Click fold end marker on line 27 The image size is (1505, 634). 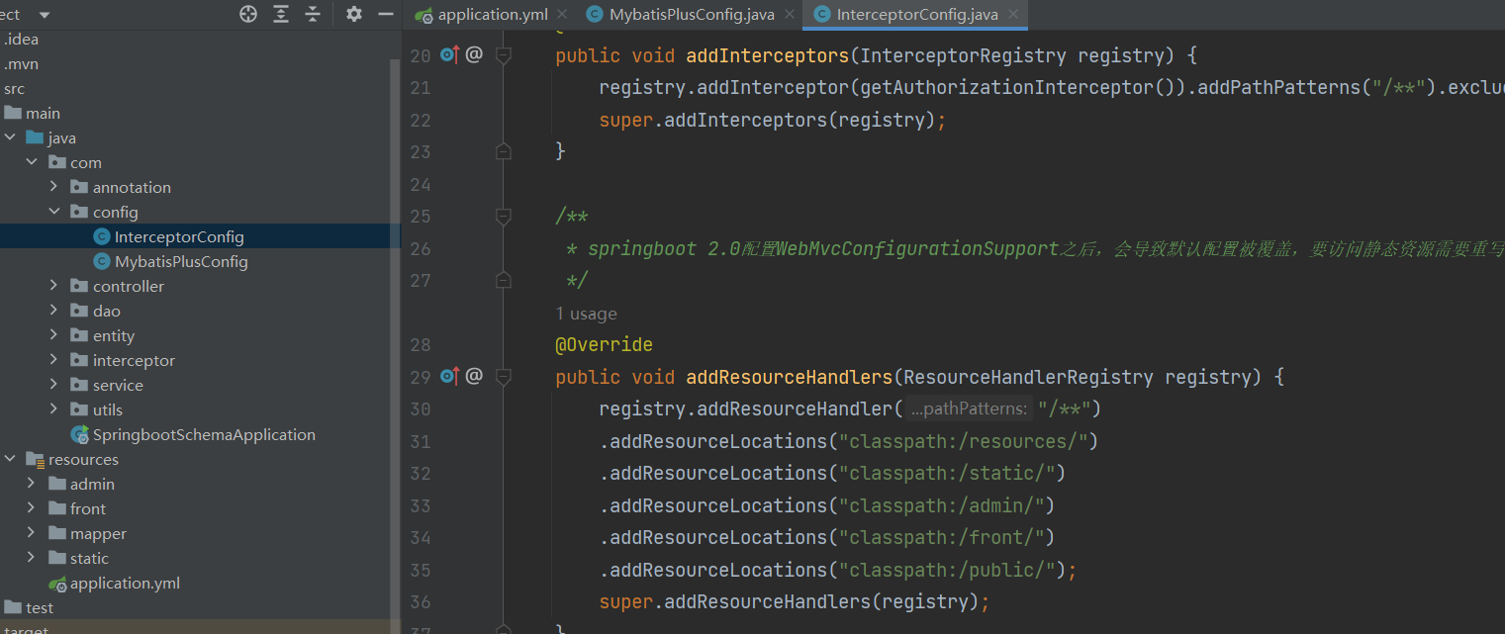[x=503, y=280]
